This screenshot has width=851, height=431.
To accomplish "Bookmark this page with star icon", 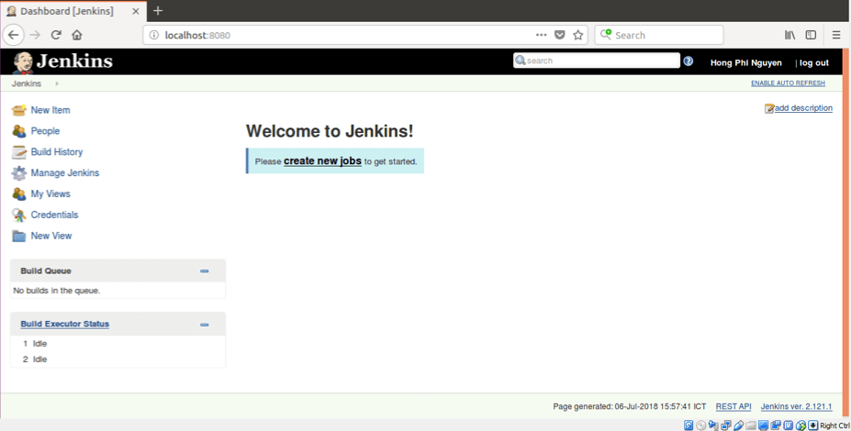I will 578,35.
